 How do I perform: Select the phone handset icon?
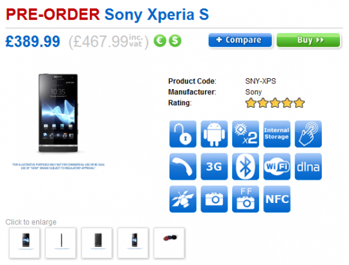pos(183,166)
